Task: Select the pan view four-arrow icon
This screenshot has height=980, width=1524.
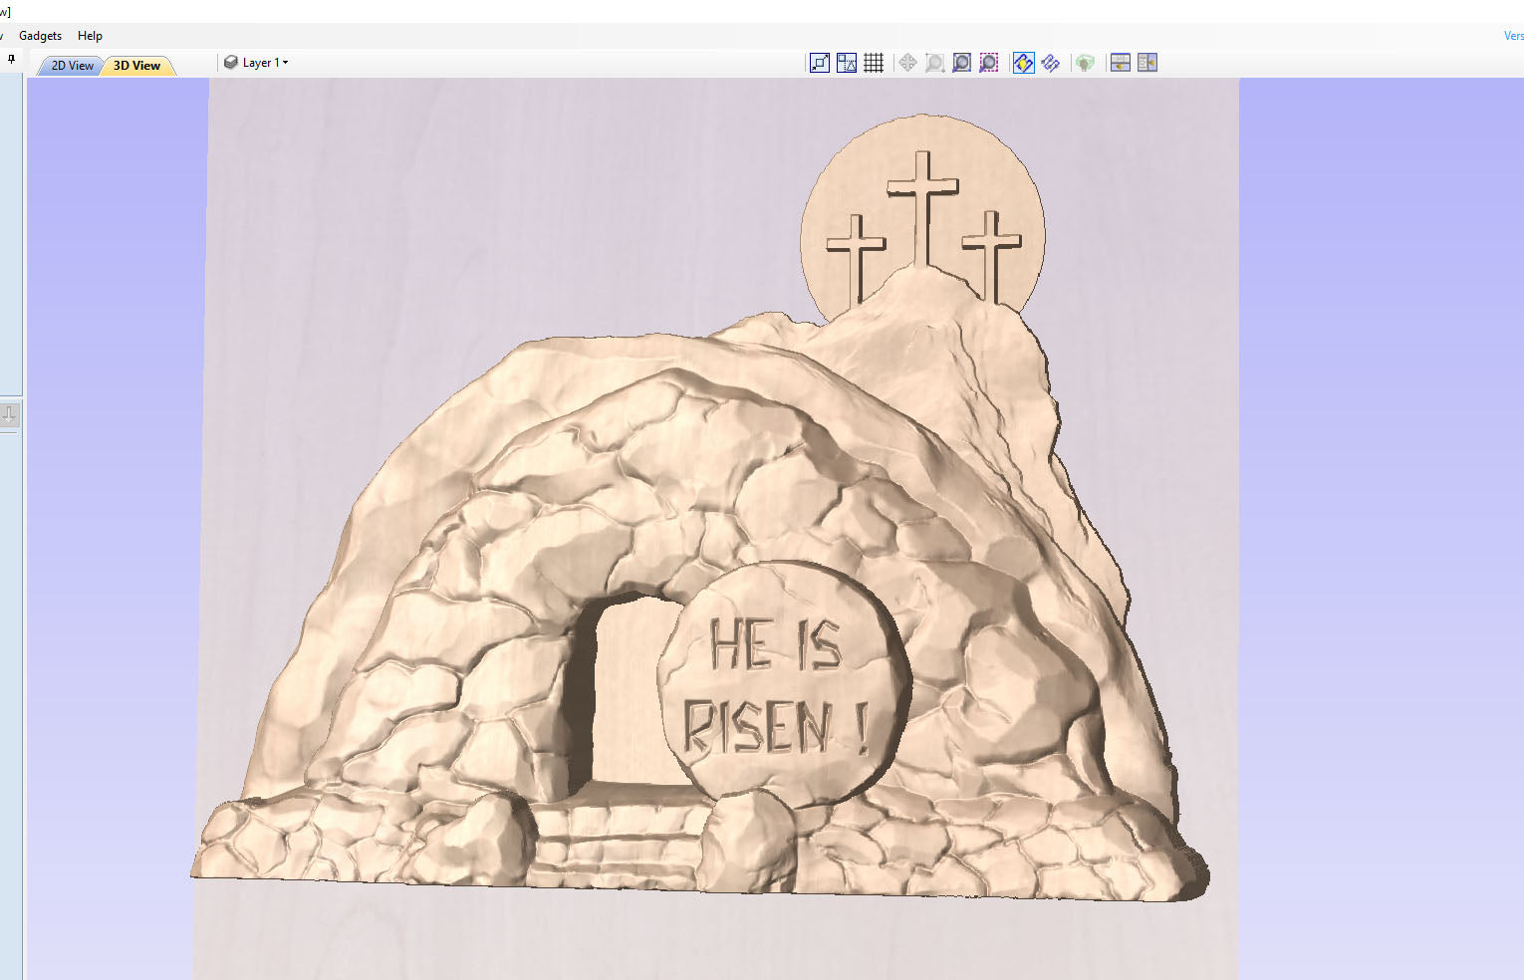Action: (x=907, y=63)
